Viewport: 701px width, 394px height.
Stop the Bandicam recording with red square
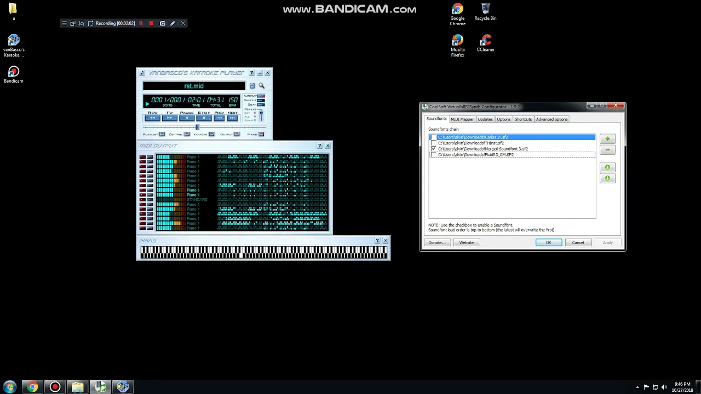point(151,24)
